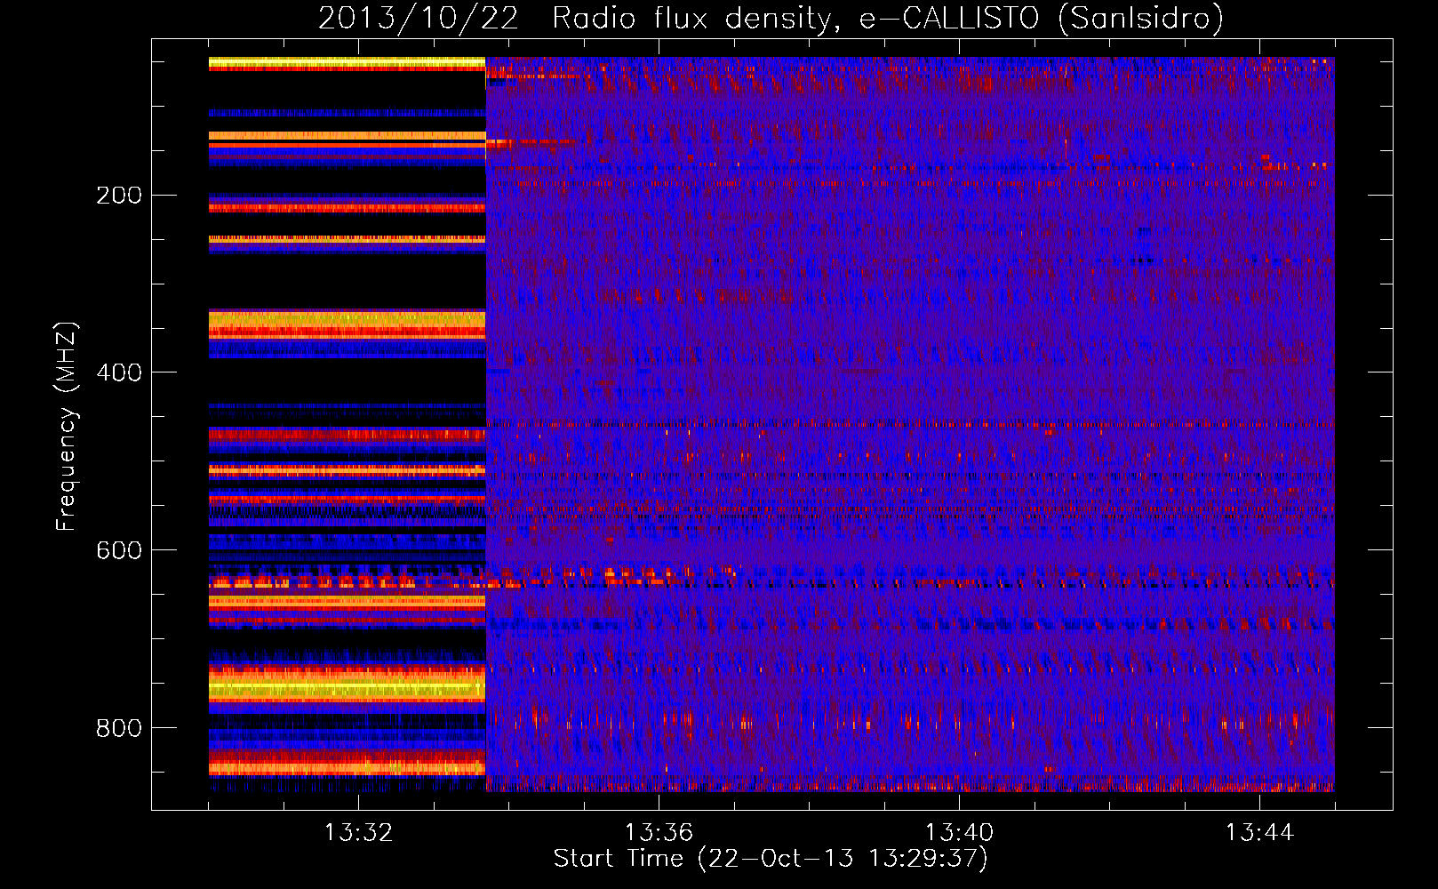Click the 600 frequency tick label
The height and width of the screenshot is (889, 1438).
(119, 550)
